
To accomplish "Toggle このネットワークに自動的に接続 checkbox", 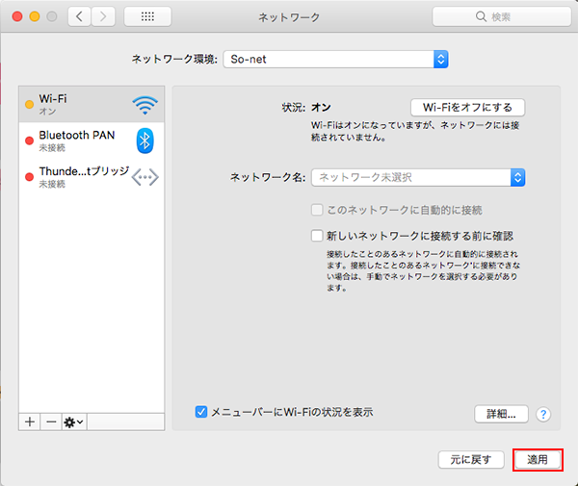I will click(x=316, y=210).
